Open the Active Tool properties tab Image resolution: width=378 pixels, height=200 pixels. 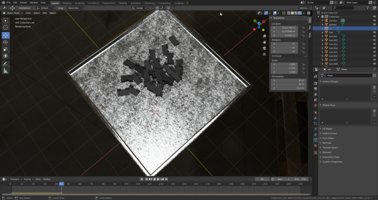pyautogui.click(x=315, y=76)
